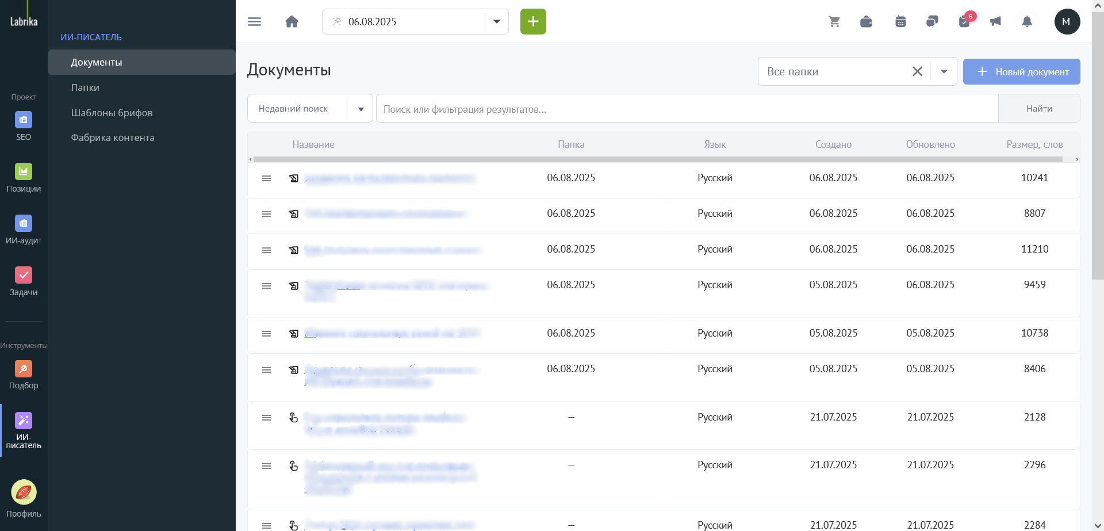1104x531 pixels.
Task: Click the megaphone announcements icon
Action: pyautogui.click(x=995, y=22)
